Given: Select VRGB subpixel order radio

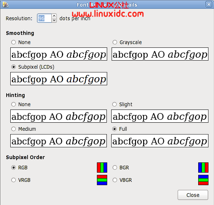Looking at the screenshot, I should 14,180.
